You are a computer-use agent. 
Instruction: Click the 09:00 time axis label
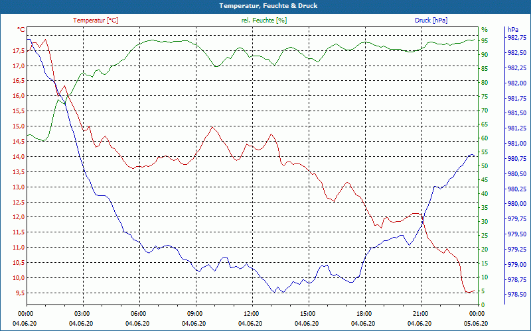[x=196, y=313]
